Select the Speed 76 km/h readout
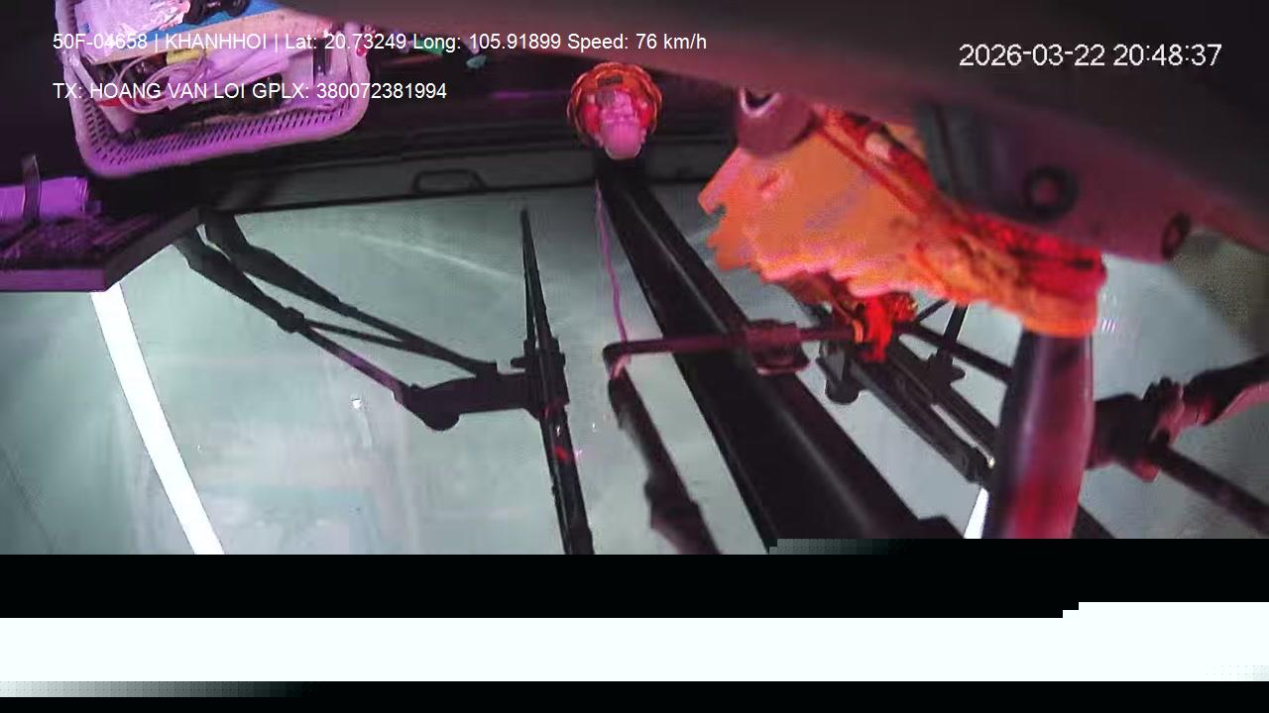The width and height of the screenshot is (1269, 713). point(636,42)
